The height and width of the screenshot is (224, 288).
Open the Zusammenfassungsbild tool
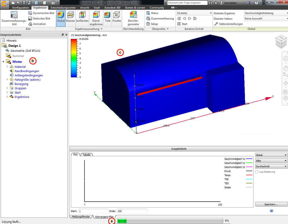point(14,18)
